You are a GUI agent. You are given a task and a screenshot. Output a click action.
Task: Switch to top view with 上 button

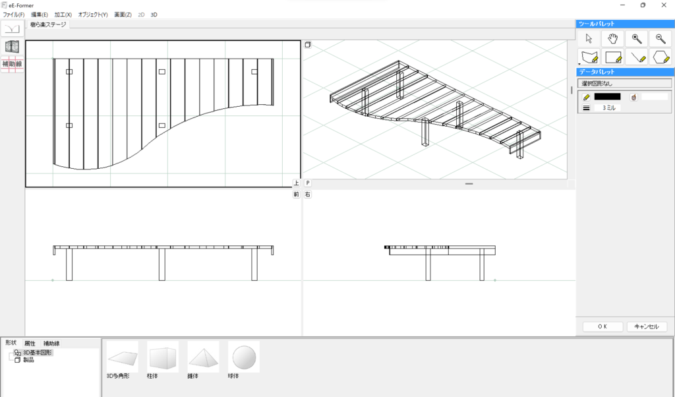pos(297,183)
